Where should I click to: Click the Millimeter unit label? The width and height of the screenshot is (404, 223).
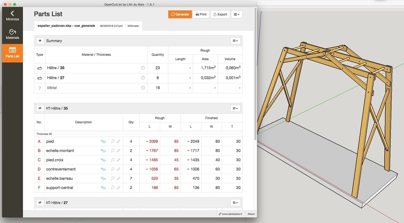click(x=133, y=26)
